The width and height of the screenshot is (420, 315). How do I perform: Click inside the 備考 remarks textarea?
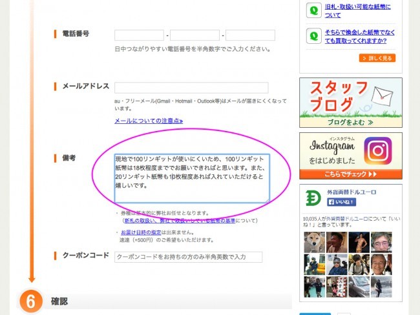point(192,178)
